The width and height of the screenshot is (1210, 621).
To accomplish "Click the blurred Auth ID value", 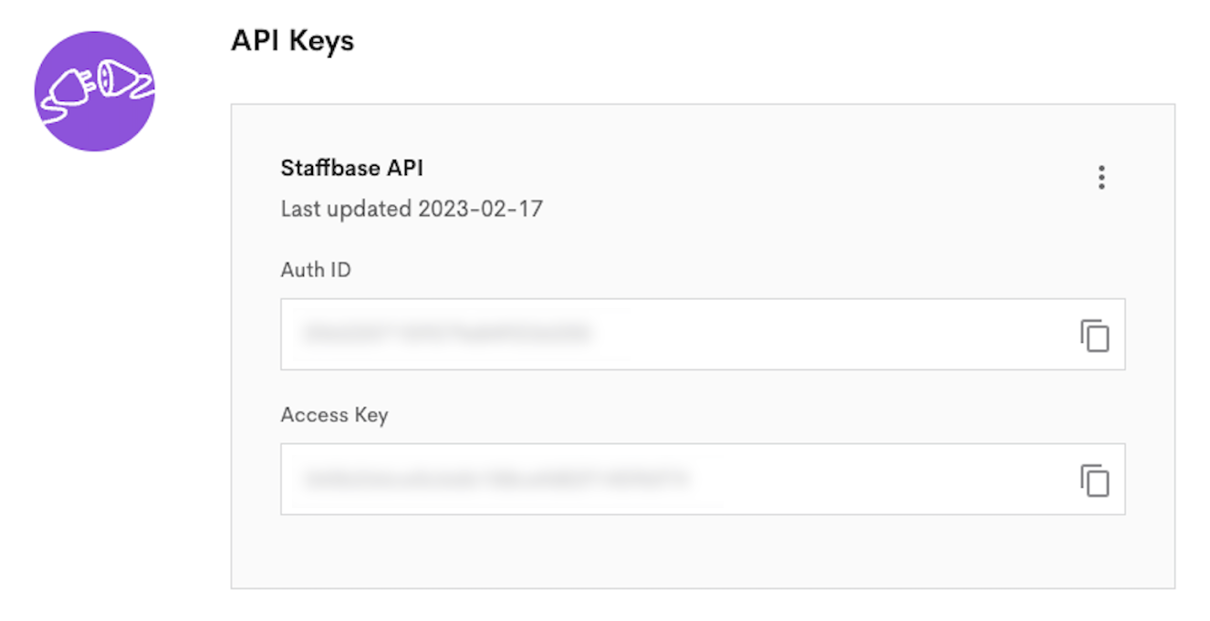I will click(447, 334).
